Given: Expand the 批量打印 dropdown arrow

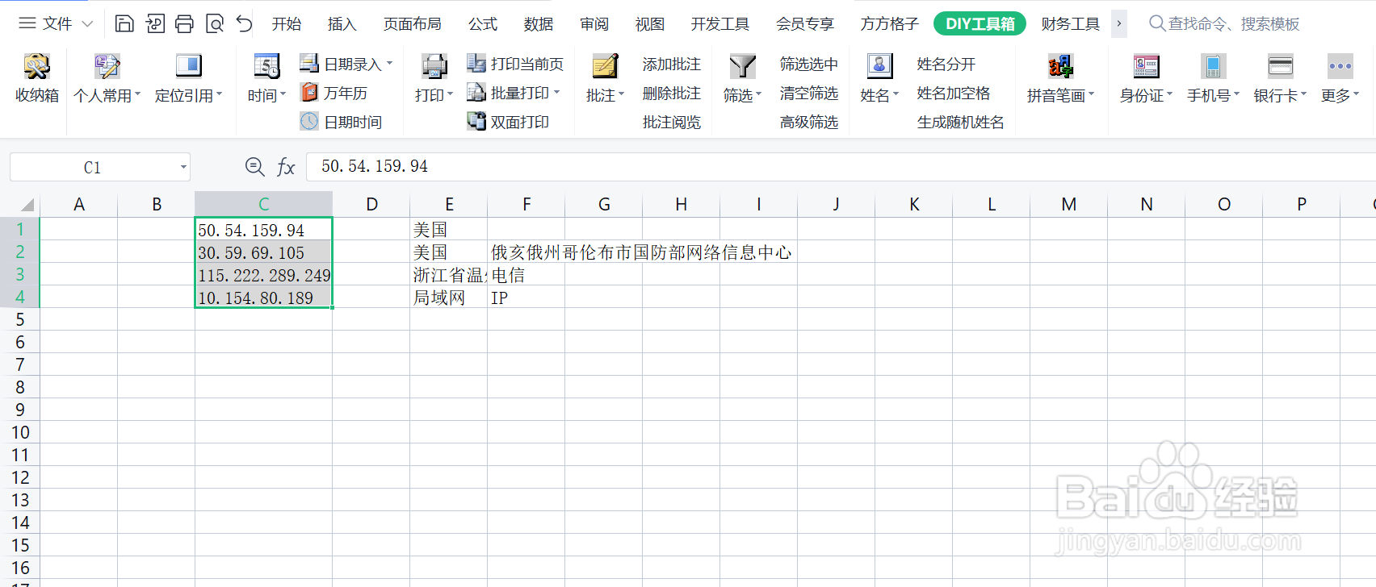Looking at the screenshot, I should tap(557, 92).
